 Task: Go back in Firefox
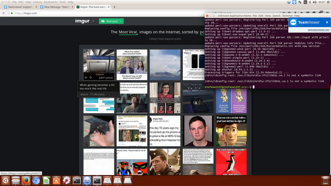coord(4,13)
